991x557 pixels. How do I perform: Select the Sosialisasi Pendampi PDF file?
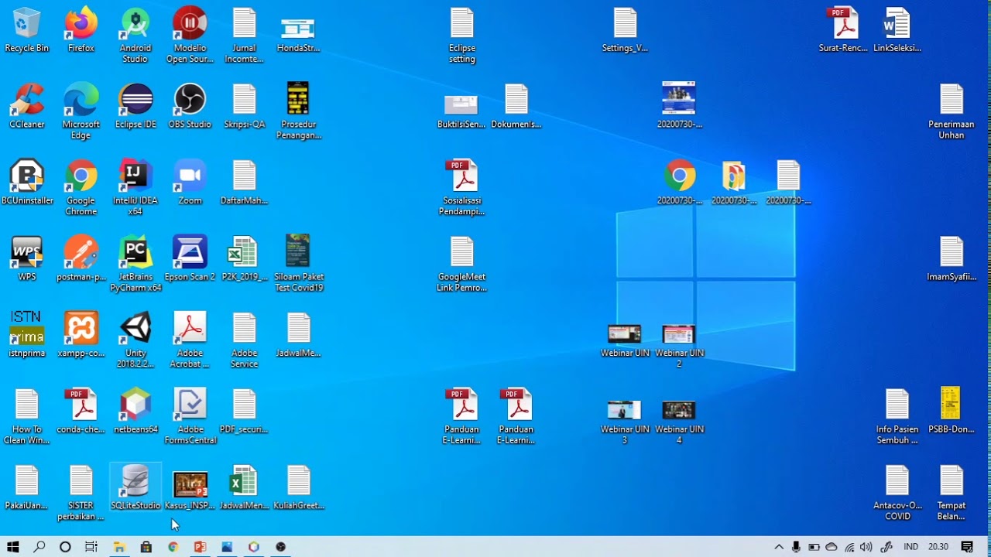click(462, 188)
